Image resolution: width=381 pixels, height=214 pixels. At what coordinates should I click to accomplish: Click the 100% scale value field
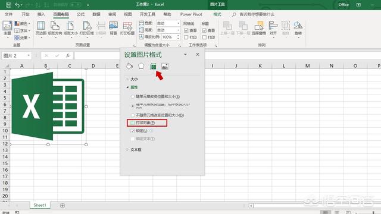[x=168, y=37]
